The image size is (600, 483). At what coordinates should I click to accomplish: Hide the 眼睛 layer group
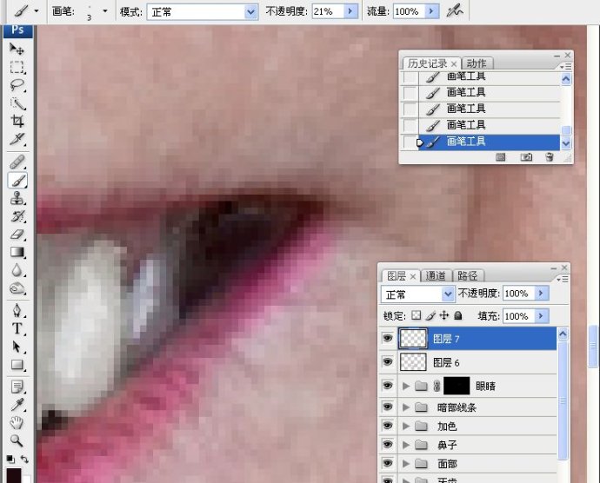click(x=387, y=386)
